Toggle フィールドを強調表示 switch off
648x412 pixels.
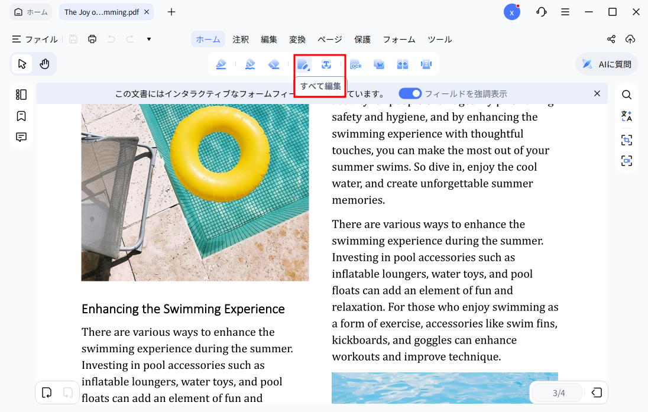tap(410, 93)
